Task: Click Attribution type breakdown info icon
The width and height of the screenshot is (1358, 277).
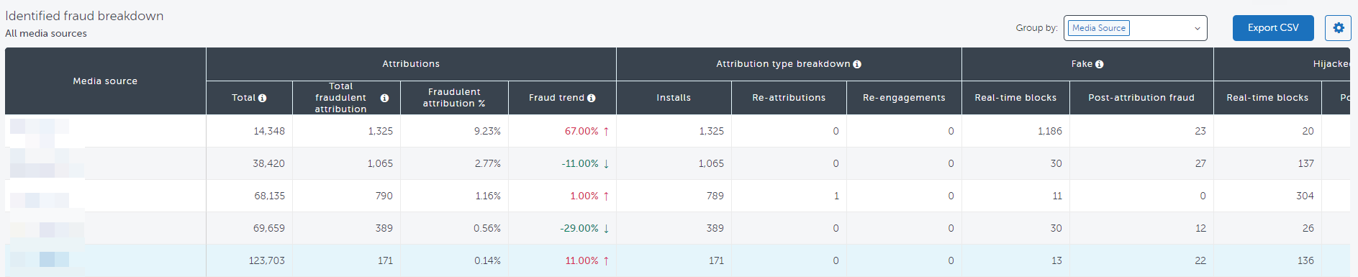Action: [857, 64]
